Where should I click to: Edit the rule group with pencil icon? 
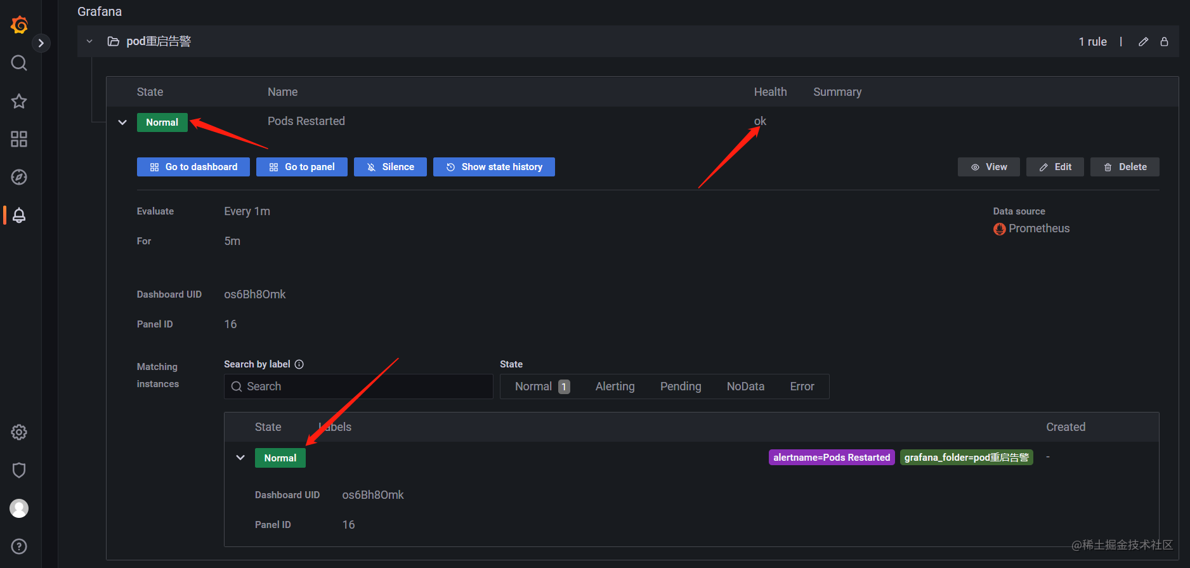pyautogui.click(x=1143, y=42)
